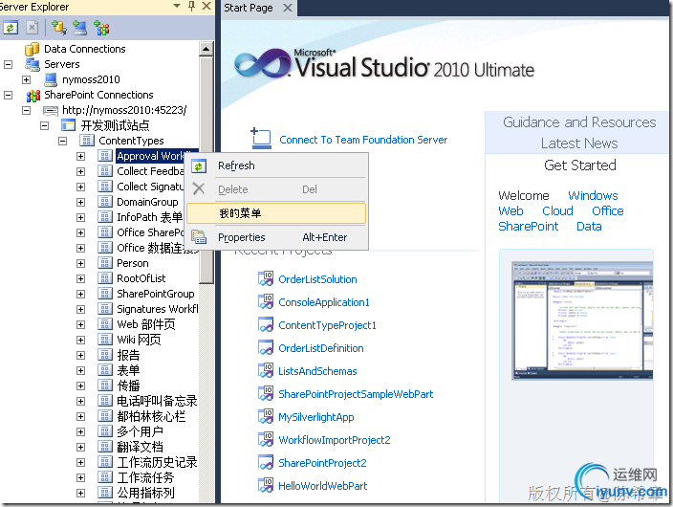
Task: Open the Server Explorer window position dropdown arrow
Action: [177, 6]
